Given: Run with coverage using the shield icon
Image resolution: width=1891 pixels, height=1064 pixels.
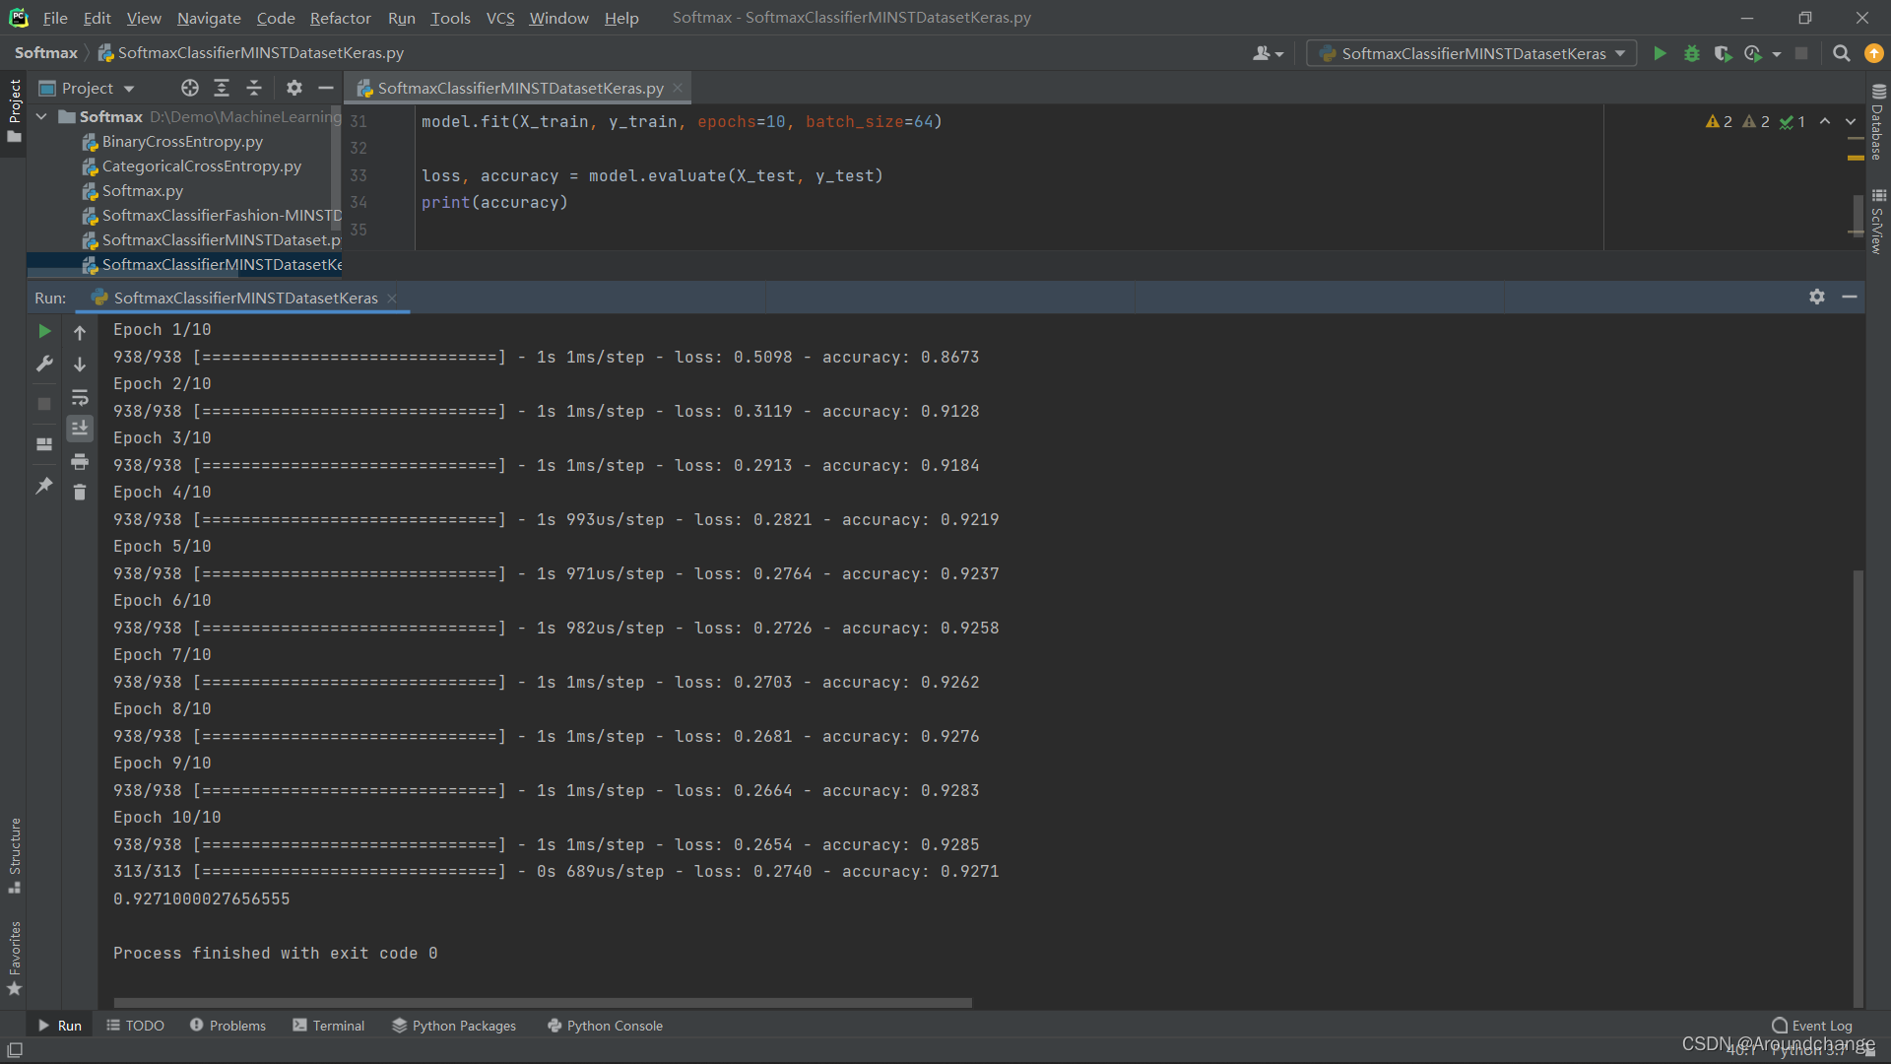Looking at the screenshot, I should pyautogui.click(x=1723, y=53).
